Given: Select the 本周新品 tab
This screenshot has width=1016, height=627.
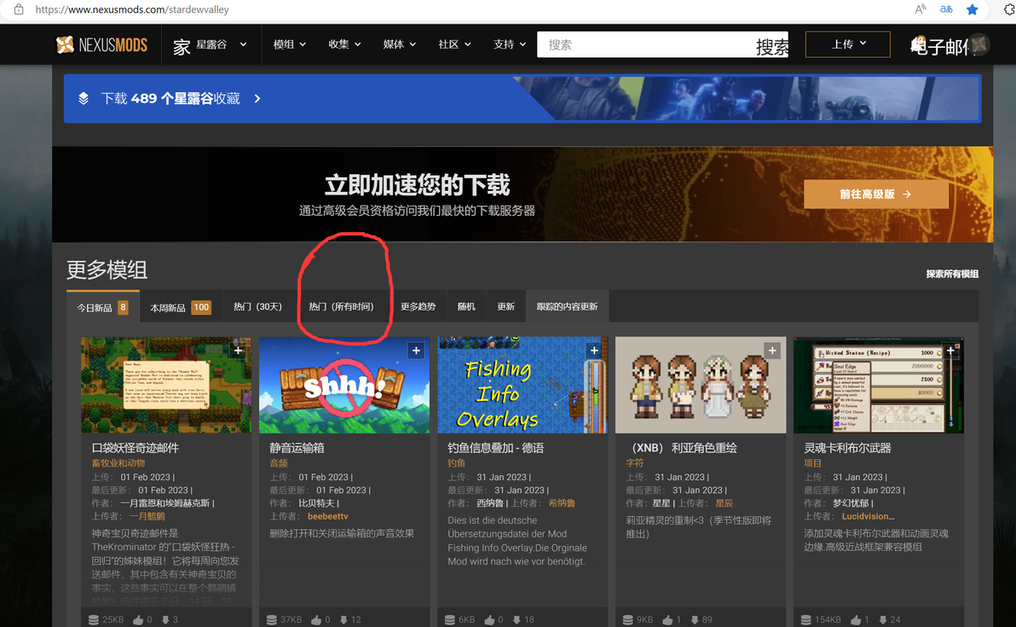Looking at the screenshot, I should 180,307.
